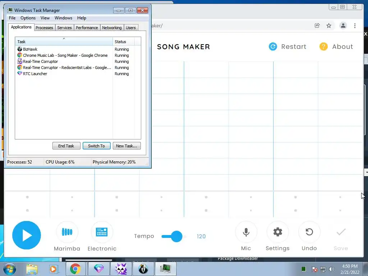Image resolution: width=368 pixels, height=276 pixels.
Task: Switch to Chrome on the taskbar
Action: [x=75, y=269]
